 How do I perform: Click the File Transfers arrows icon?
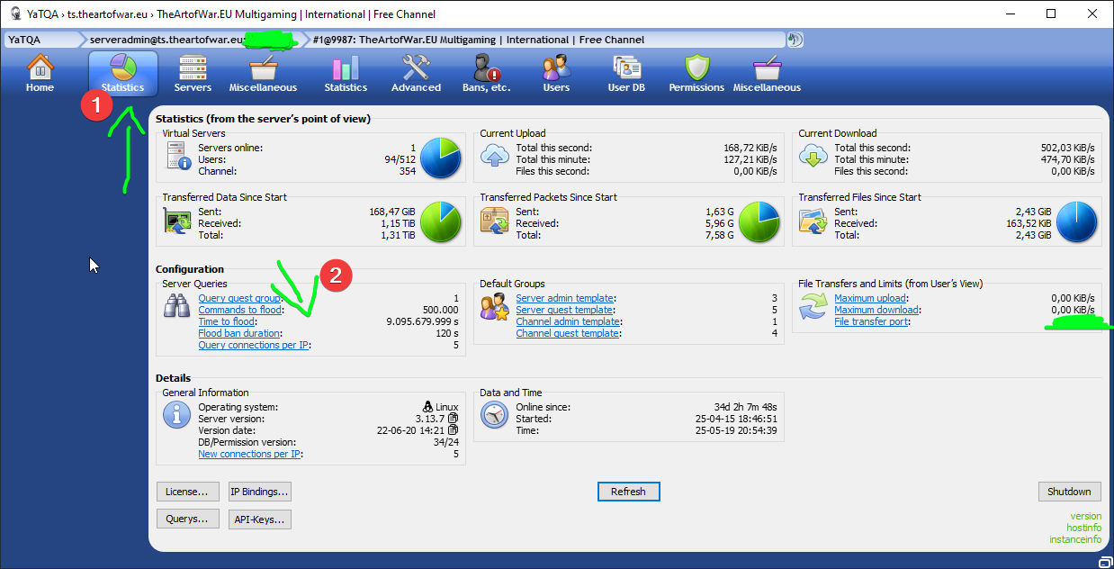[x=813, y=306]
